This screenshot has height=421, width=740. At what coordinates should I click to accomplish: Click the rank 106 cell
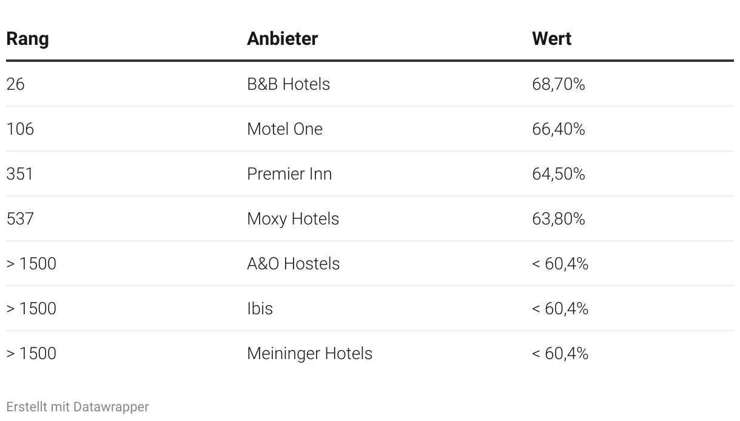20,129
